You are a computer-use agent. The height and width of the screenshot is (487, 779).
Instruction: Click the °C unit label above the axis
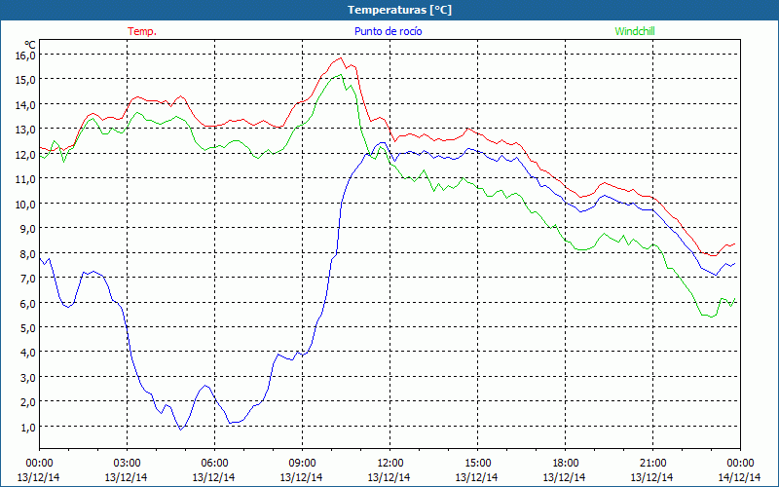pyautogui.click(x=30, y=45)
